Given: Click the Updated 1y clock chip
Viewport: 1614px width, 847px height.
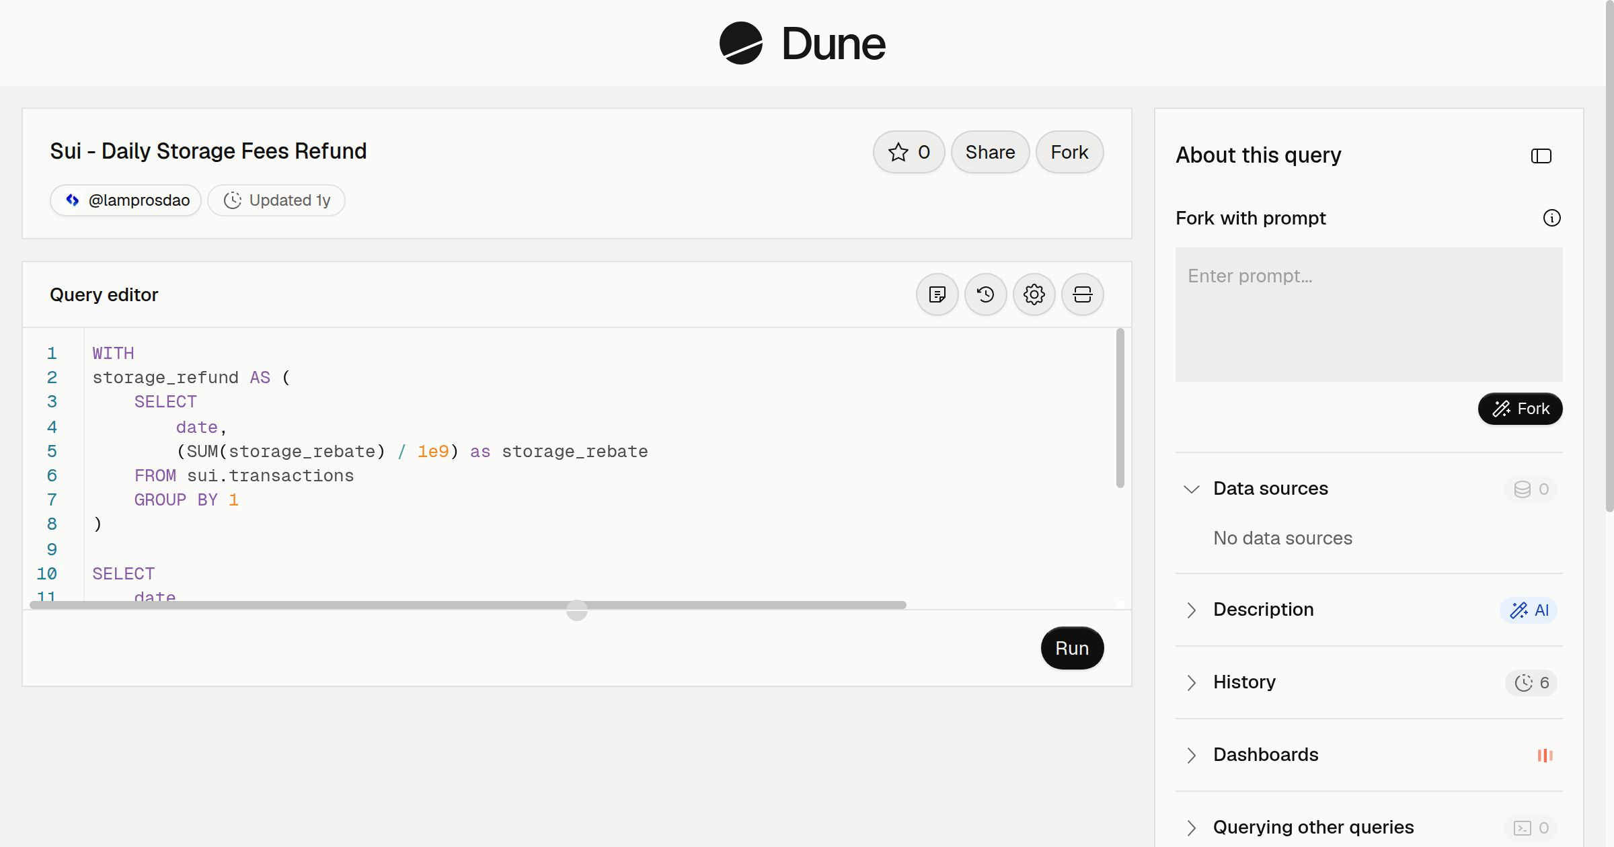Looking at the screenshot, I should pyautogui.click(x=276, y=200).
